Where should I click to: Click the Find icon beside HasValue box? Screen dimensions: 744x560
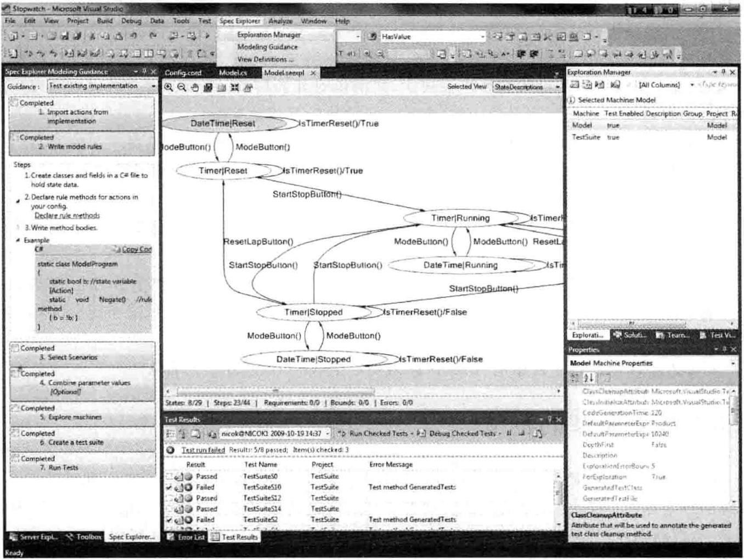372,36
